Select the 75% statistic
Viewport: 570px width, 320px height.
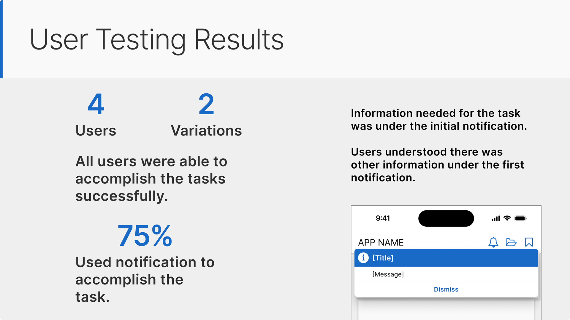click(x=145, y=236)
